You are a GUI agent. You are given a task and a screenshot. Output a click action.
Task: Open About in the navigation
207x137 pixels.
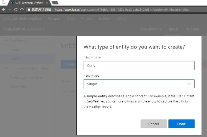pos(122,18)
